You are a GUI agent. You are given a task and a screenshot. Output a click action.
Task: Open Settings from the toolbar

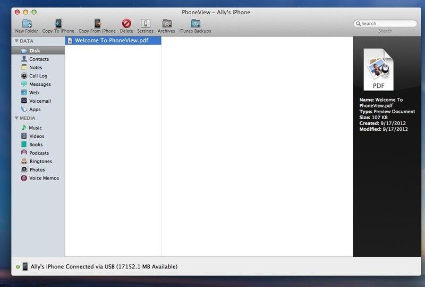point(145,23)
